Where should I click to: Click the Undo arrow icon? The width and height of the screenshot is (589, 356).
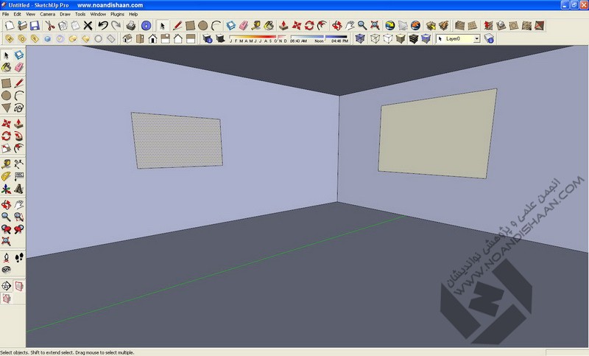(x=103, y=26)
